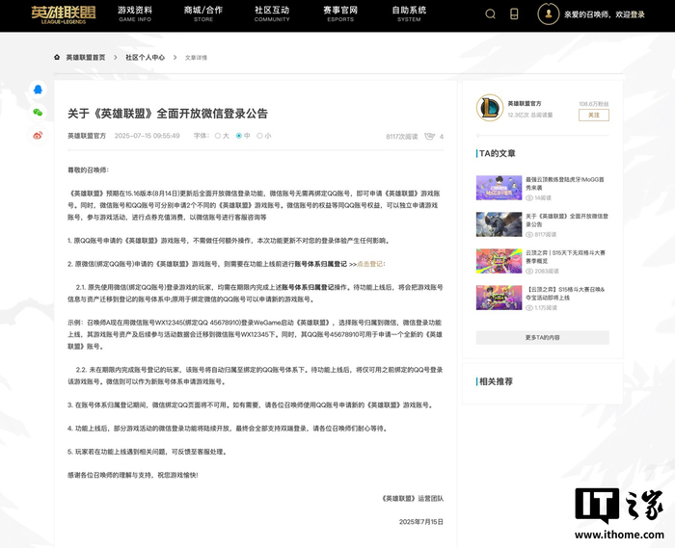Click 英雄联盟官方 author avatar
The width and height of the screenshot is (675, 548).
pos(490,108)
